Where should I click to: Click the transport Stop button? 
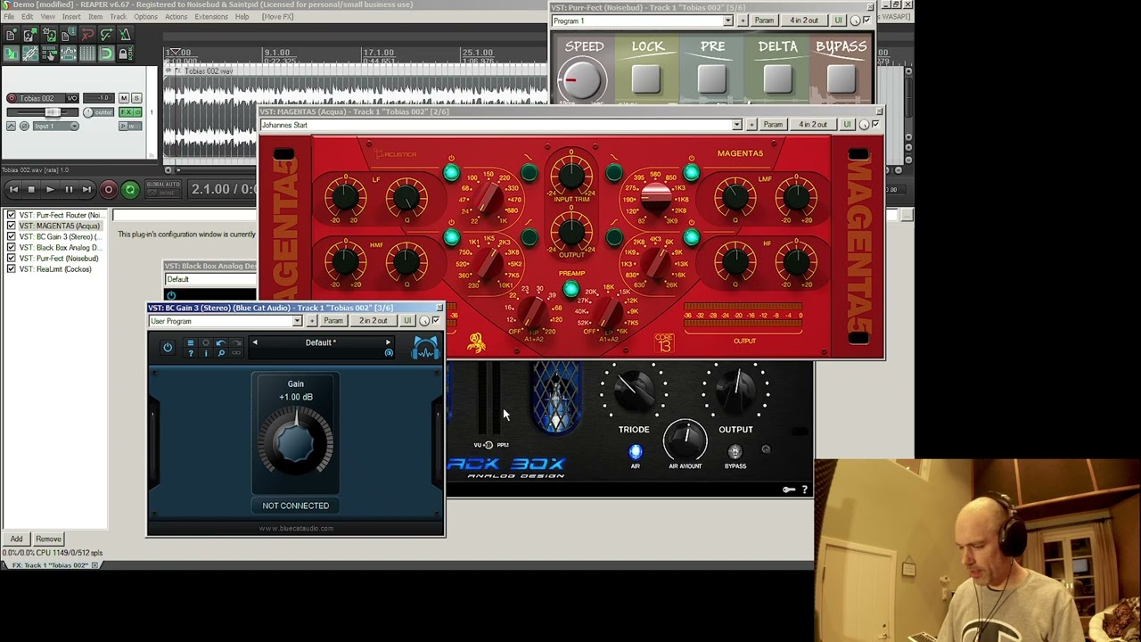31,189
